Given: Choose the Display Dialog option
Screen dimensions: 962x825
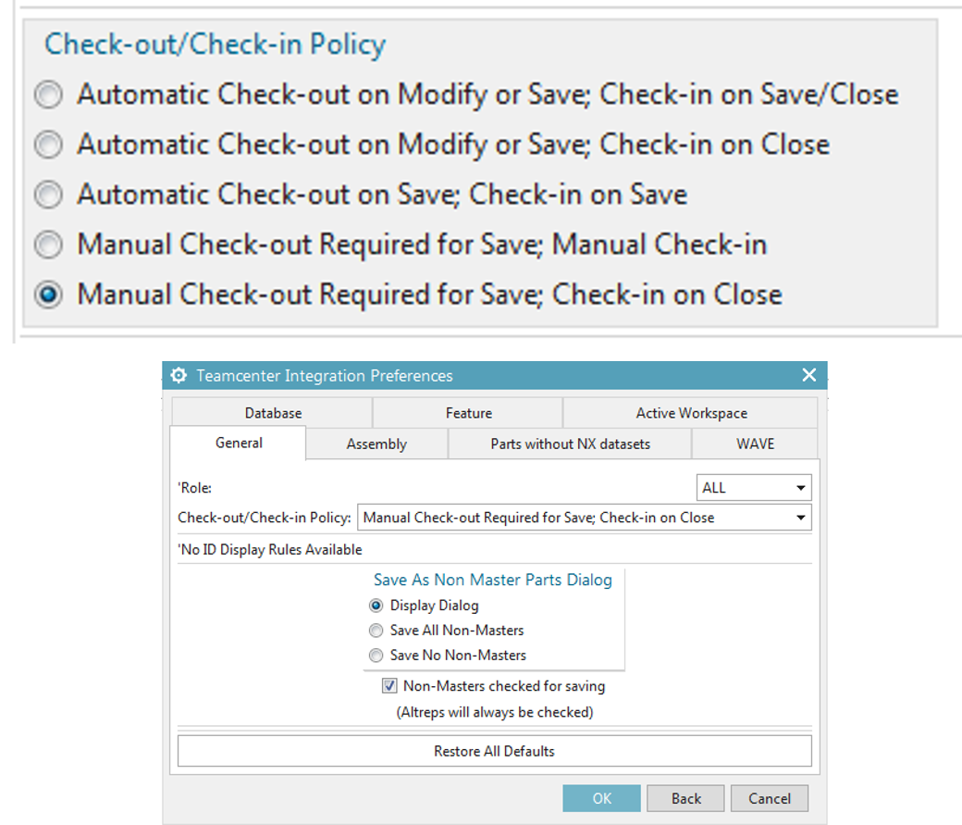Looking at the screenshot, I should pyautogui.click(x=376, y=605).
